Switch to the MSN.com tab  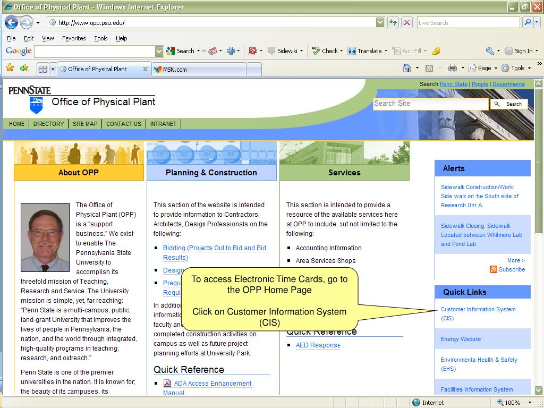[199, 70]
